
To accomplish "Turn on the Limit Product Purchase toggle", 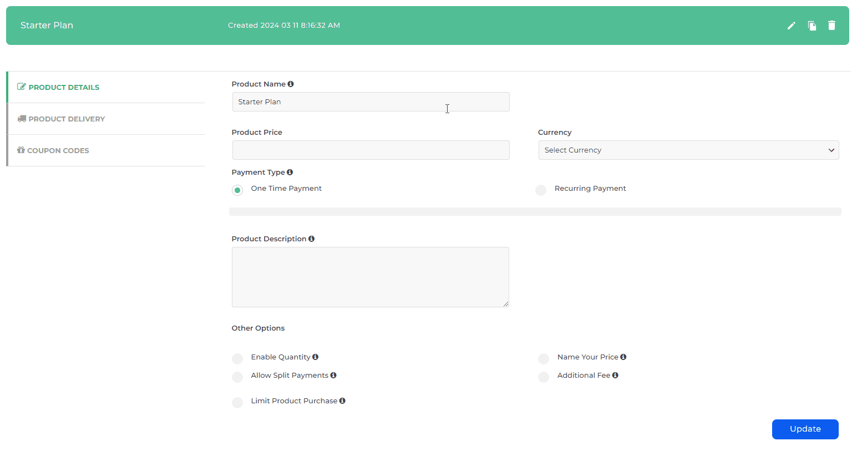I will point(237,402).
